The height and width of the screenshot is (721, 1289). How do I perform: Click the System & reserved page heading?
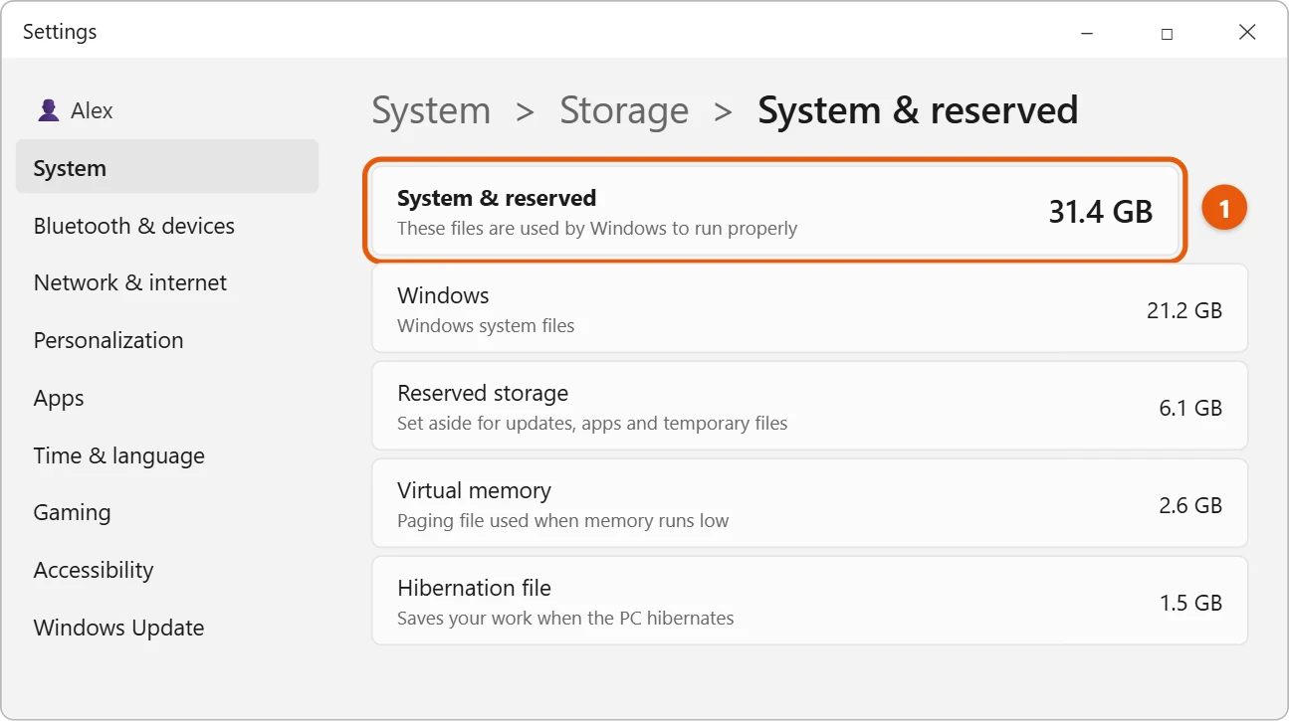pyautogui.click(x=918, y=110)
